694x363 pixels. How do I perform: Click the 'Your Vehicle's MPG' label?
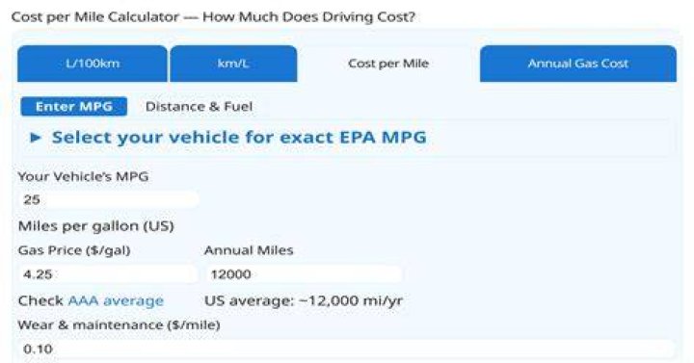[x=83, y=176]
